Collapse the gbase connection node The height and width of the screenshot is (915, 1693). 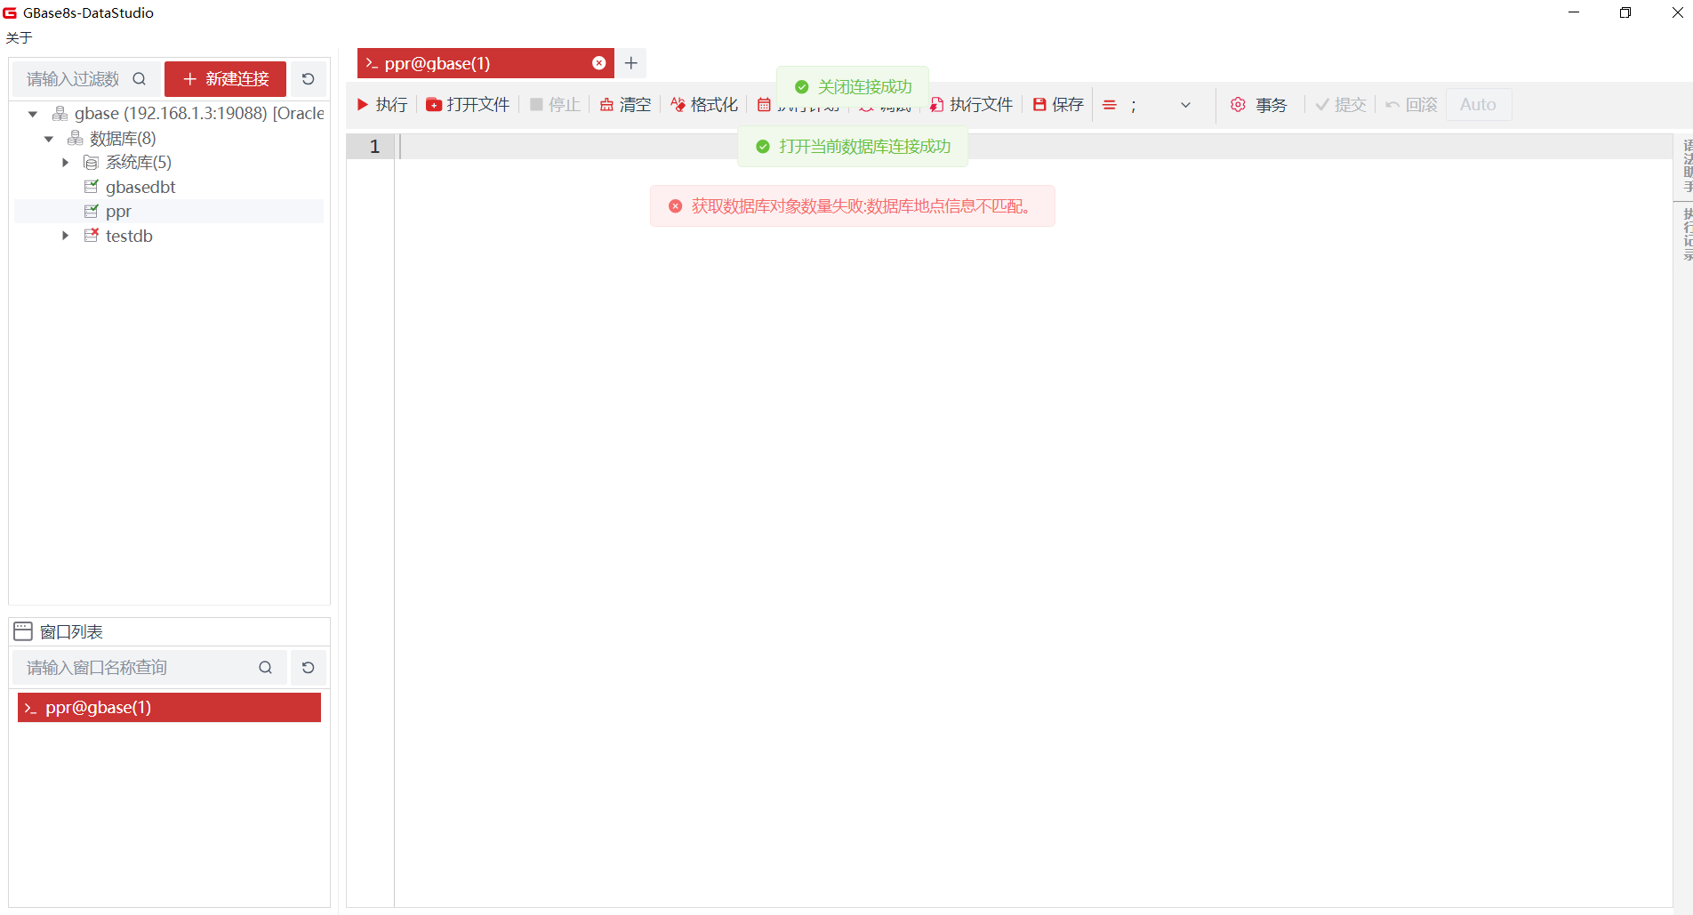[x=33, y=114]
